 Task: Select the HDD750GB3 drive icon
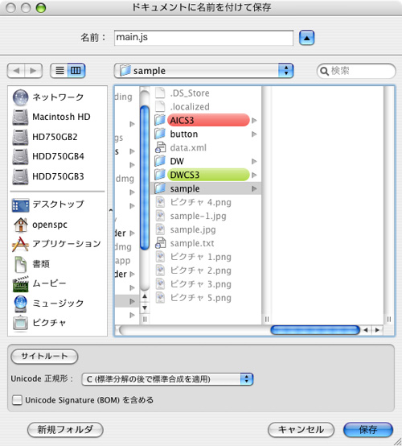(20, 176)
